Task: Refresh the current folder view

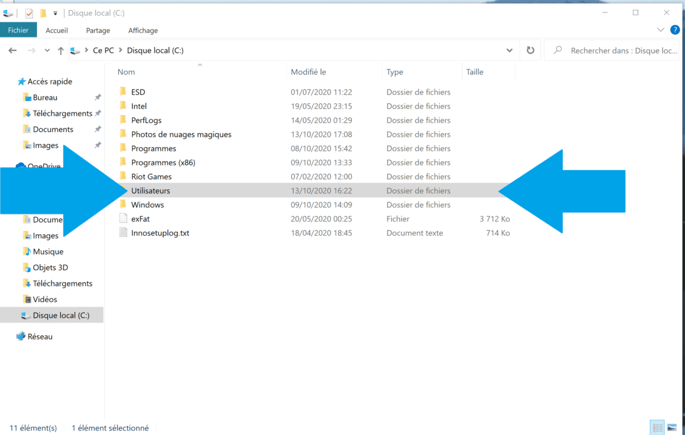Action: tap(530, 50)
